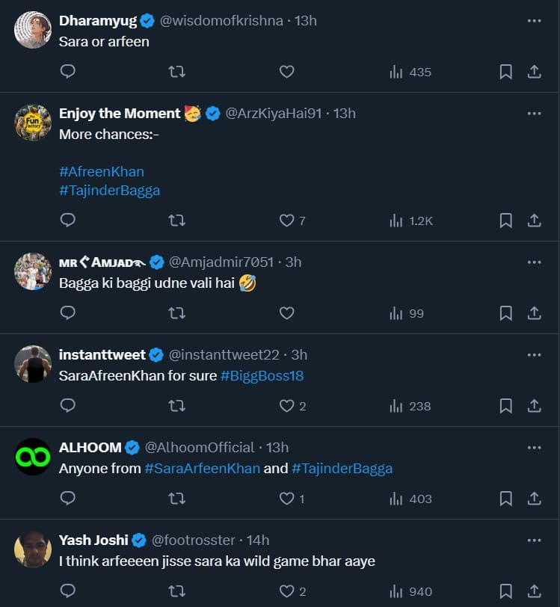Open more options on MR AMJAD's tweet
Screen dimensions: 560x607
pyautogui.click(x=534, y=262)
